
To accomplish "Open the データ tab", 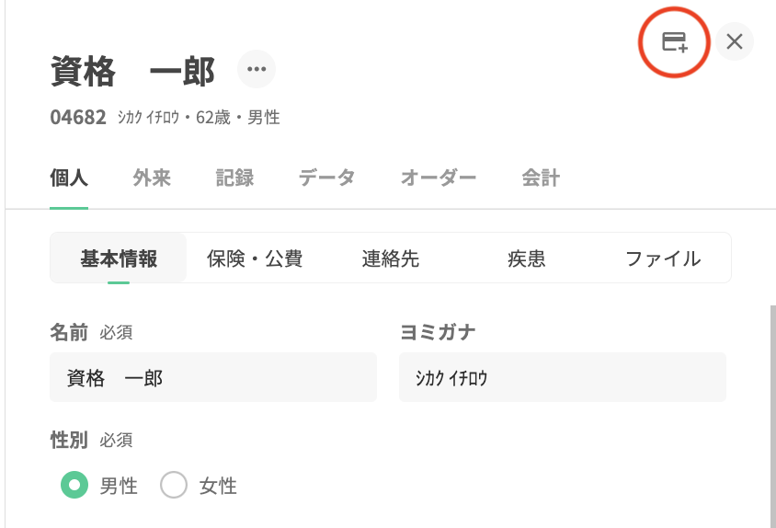I will (326, 178).
